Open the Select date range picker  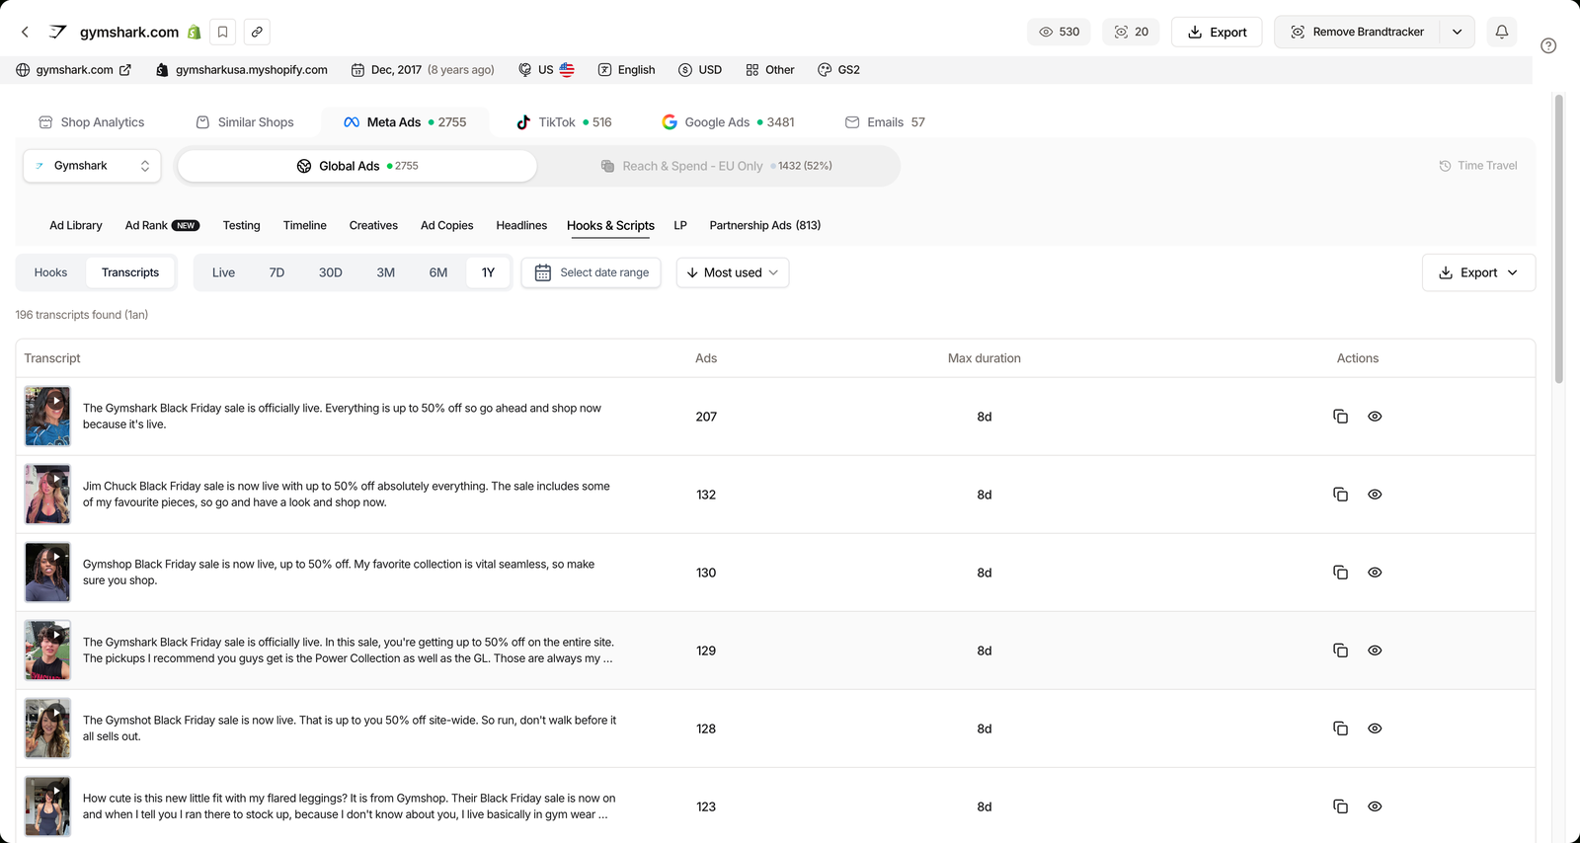592,272
